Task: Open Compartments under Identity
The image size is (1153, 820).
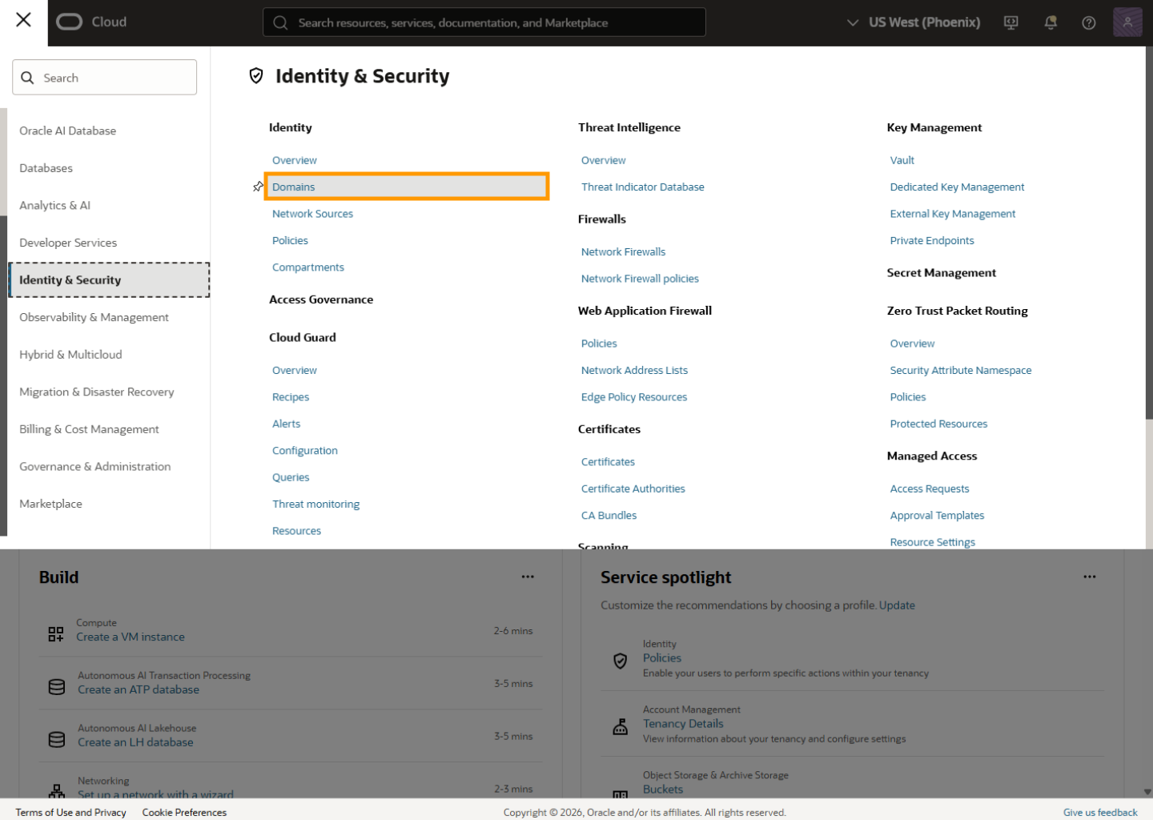Action: [308, 267]
